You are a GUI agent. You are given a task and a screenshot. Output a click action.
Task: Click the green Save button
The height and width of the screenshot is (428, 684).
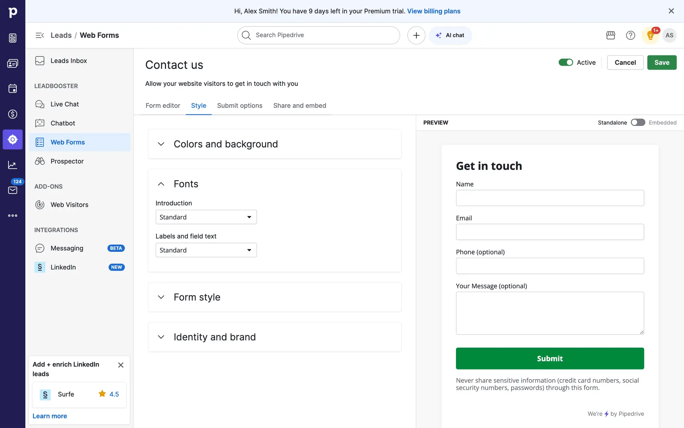pyautogui.click(x=662, y=62)
